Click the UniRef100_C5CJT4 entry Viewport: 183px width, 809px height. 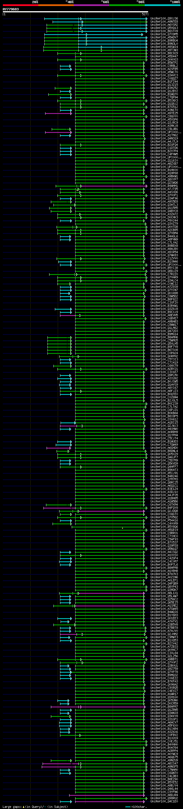pyautogui.click(x=164, y=439)
